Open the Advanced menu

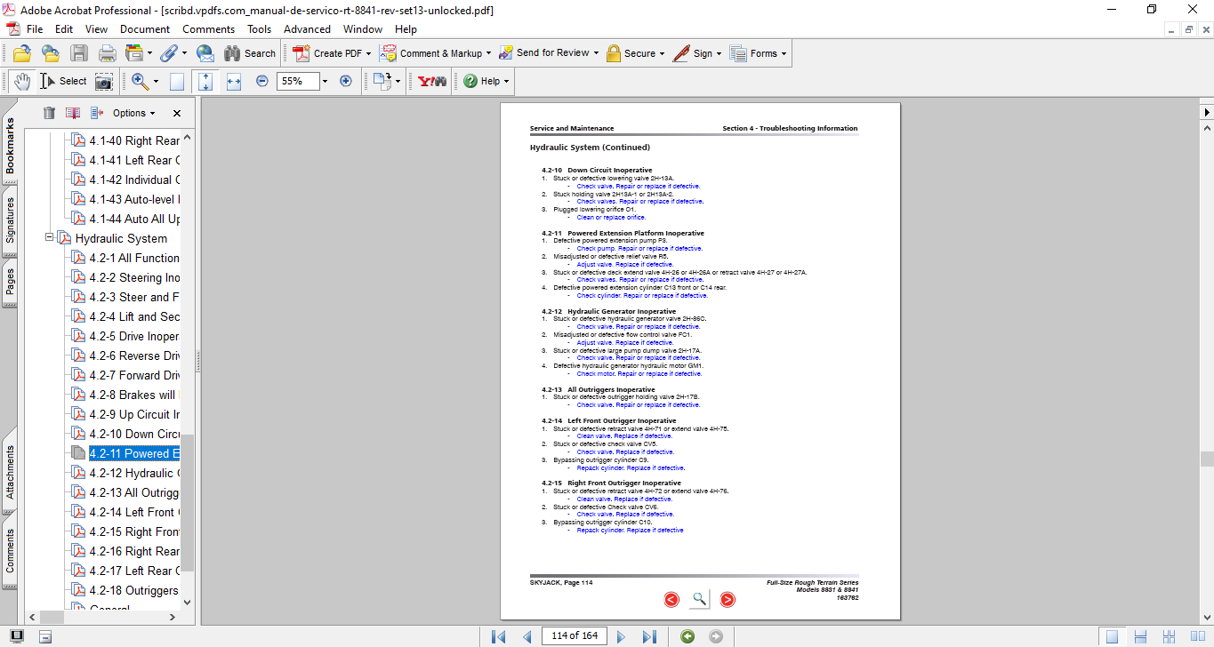tap(307, 29)
